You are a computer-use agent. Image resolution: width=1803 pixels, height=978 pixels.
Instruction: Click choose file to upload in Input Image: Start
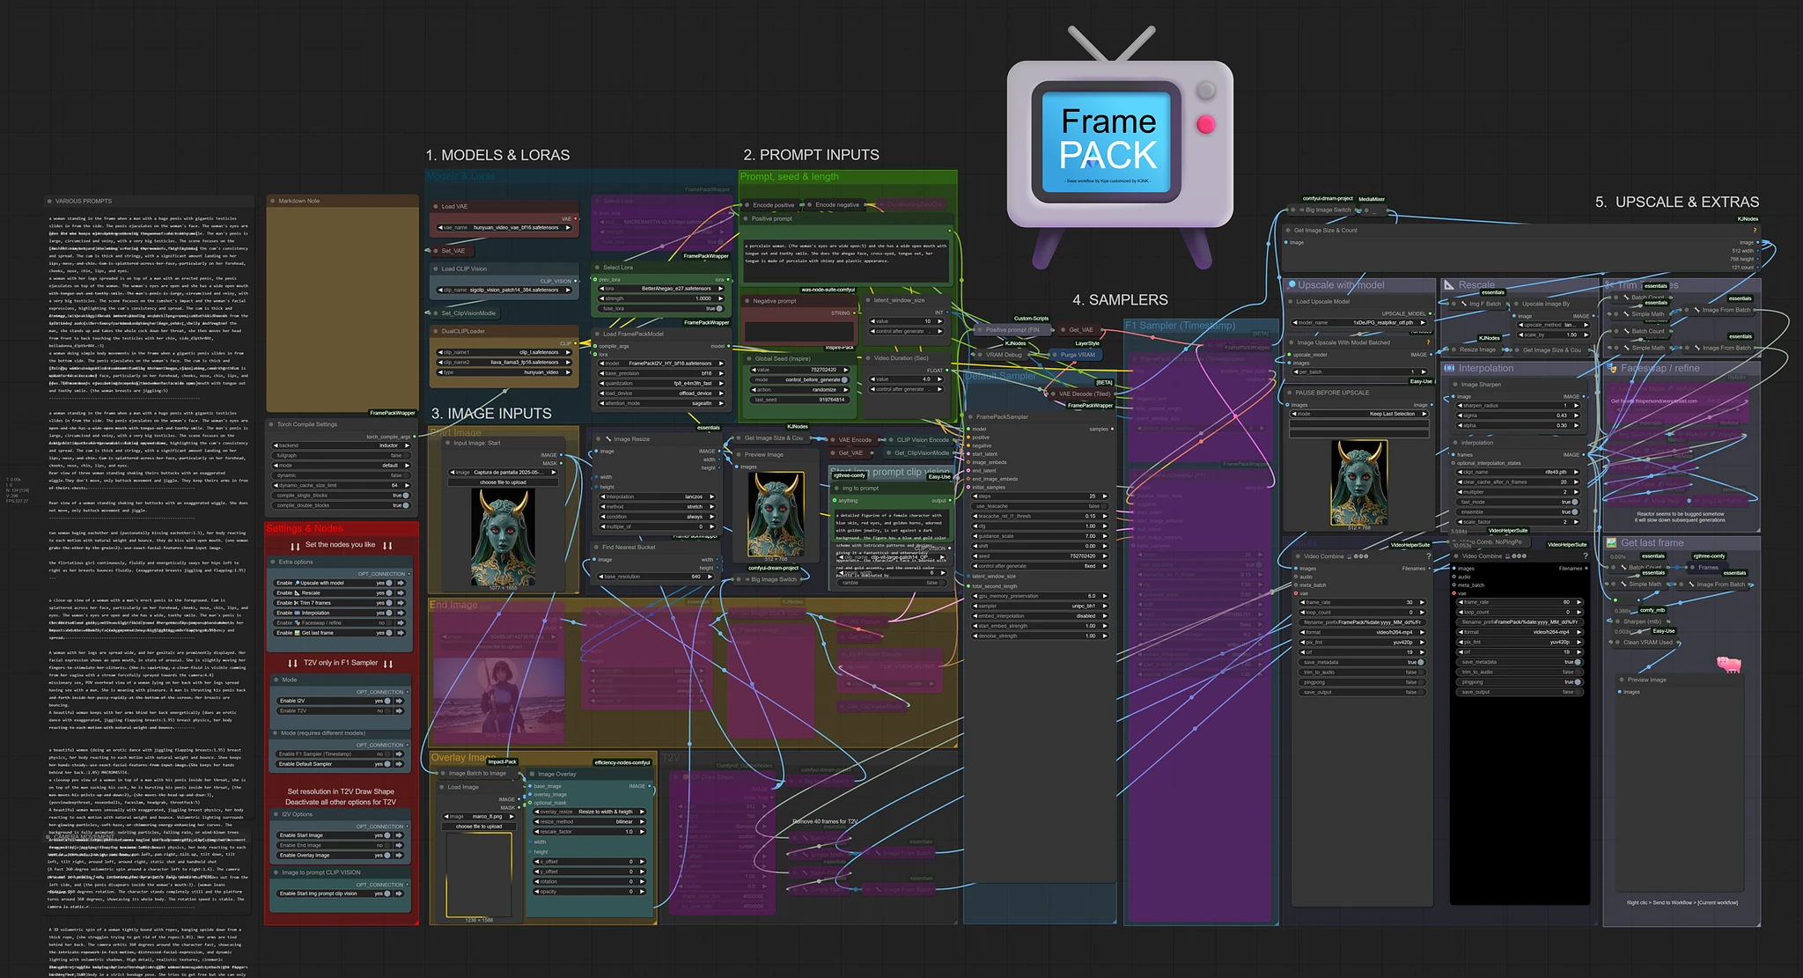pos(503,482)
